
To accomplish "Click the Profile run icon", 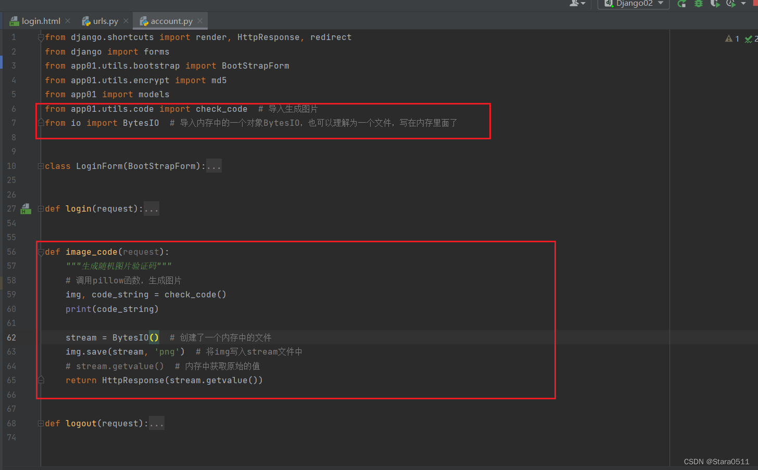I will pos(731,4).
